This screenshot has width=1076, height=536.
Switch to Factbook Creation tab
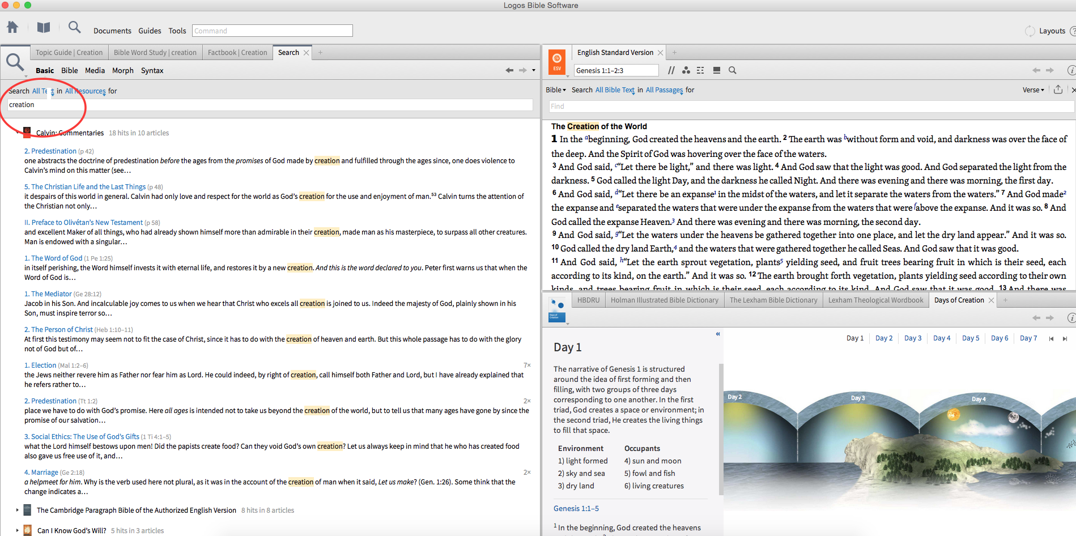pos(237,53)
